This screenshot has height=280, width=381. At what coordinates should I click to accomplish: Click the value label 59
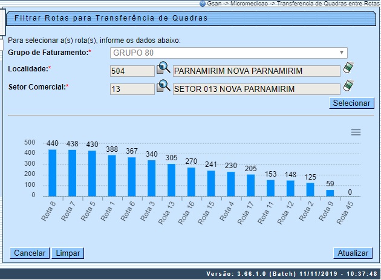point(330,184)
